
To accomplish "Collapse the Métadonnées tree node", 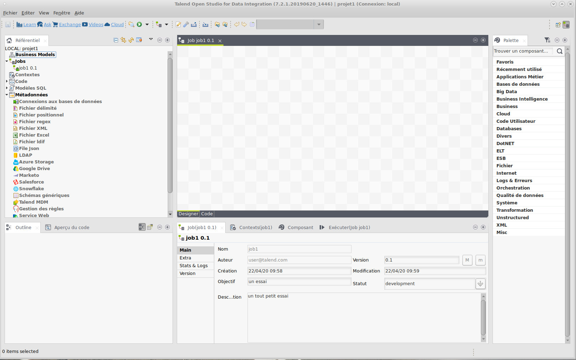I will coord(7,95).
